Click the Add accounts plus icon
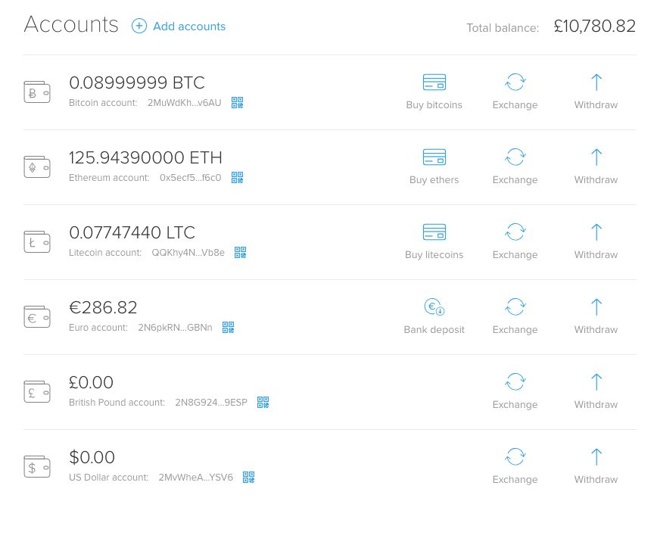The height and width of the screenshot is (554, 657). pyautogui.click(x=139, y=26)
